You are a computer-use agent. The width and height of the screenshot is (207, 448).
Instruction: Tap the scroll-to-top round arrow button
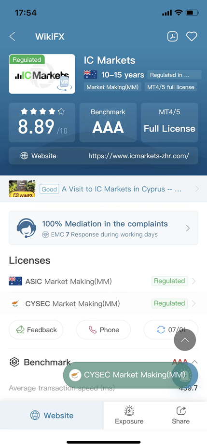185,340
